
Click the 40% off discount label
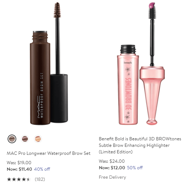coord(42,169)
